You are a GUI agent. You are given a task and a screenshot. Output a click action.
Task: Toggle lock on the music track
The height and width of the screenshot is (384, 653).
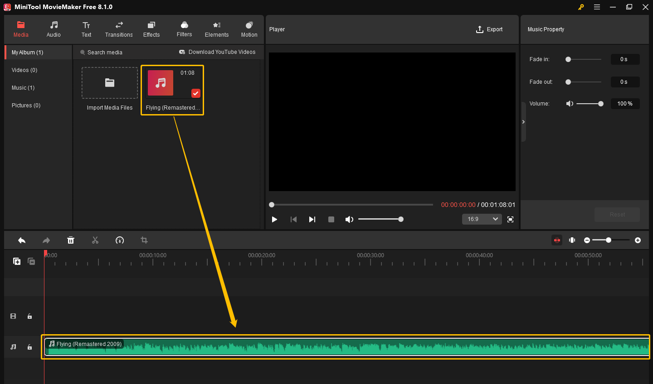[29, 347]
